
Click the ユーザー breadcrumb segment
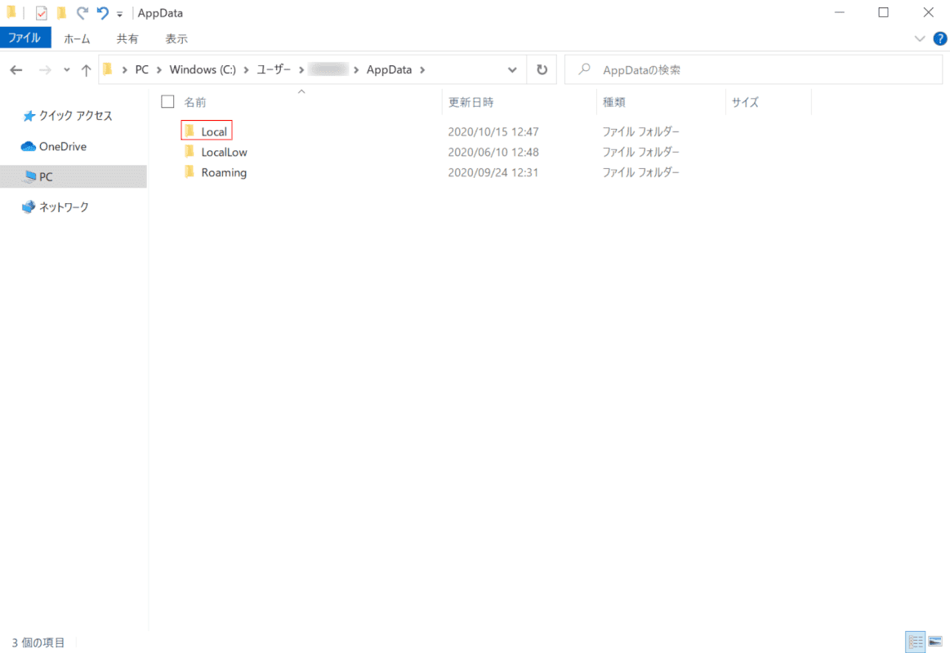point(274,69)
